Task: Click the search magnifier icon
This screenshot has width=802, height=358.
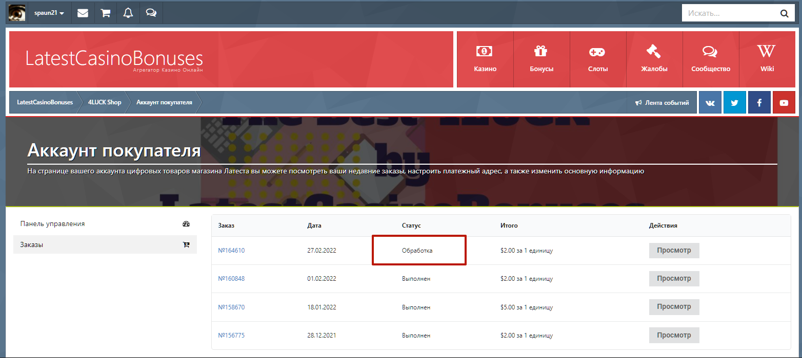Action: pyautogui.click(x=784, y=14)
